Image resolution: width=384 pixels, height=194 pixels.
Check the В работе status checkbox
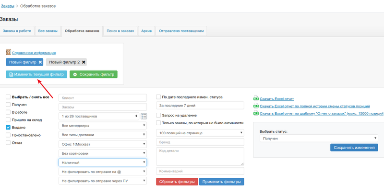(8, 112)
